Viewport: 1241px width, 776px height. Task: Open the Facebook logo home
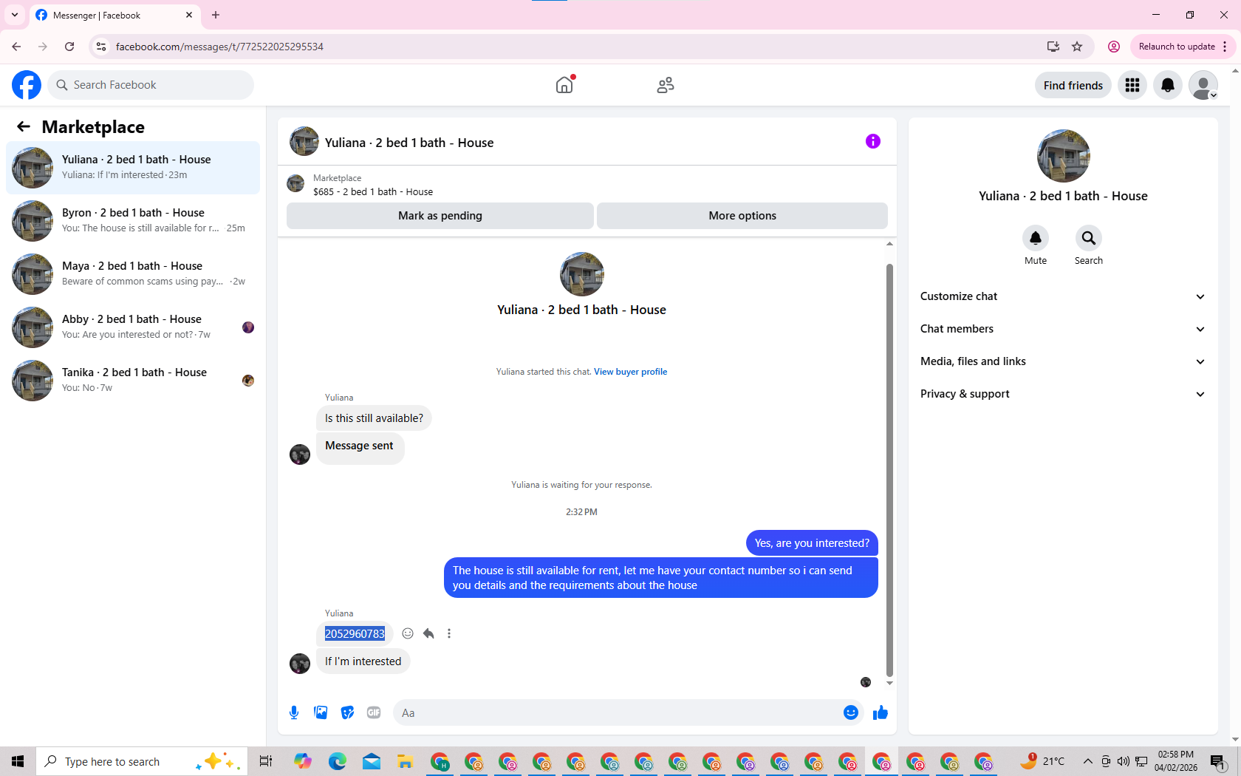click(x=27, y=85)
